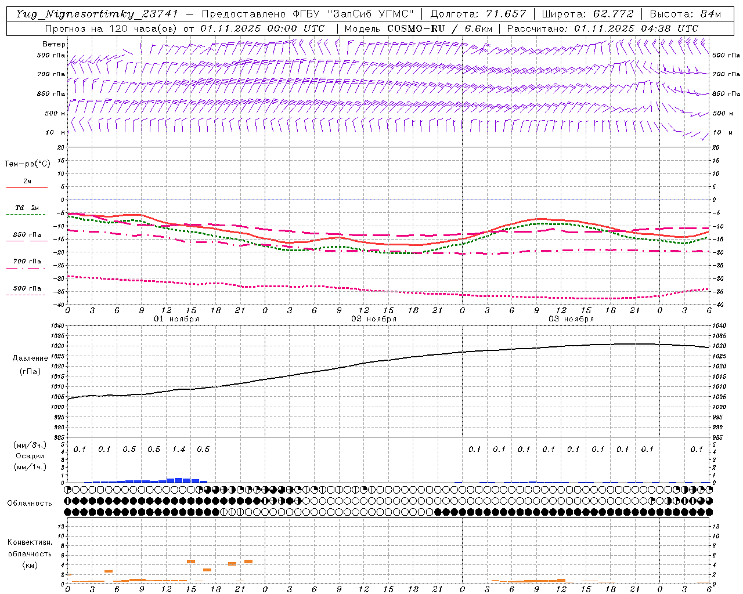This screenshot has height=594, width=743.
Task: Click the 1.4 precipitation value
Action: 179,450
